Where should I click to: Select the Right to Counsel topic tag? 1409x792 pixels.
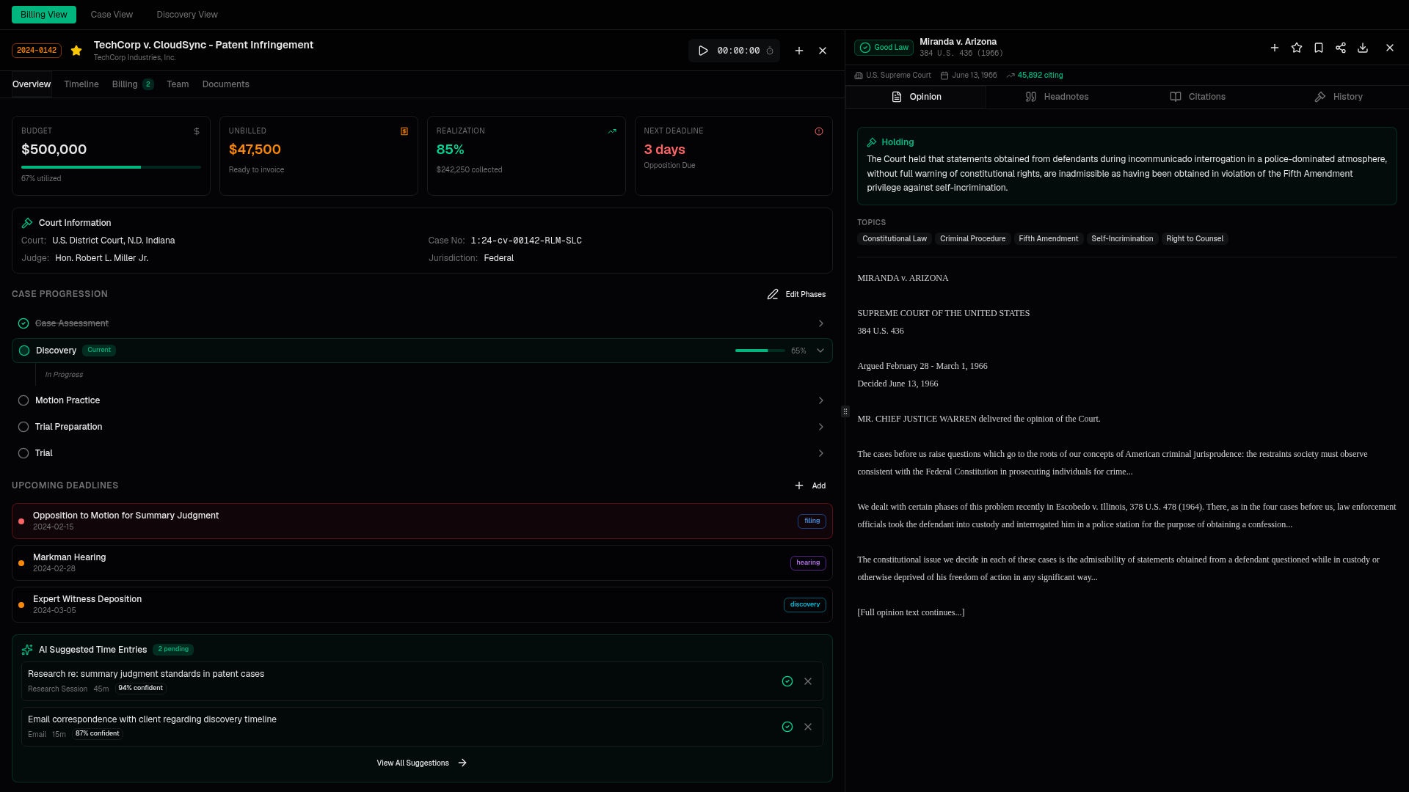[x=1195, y=239]
